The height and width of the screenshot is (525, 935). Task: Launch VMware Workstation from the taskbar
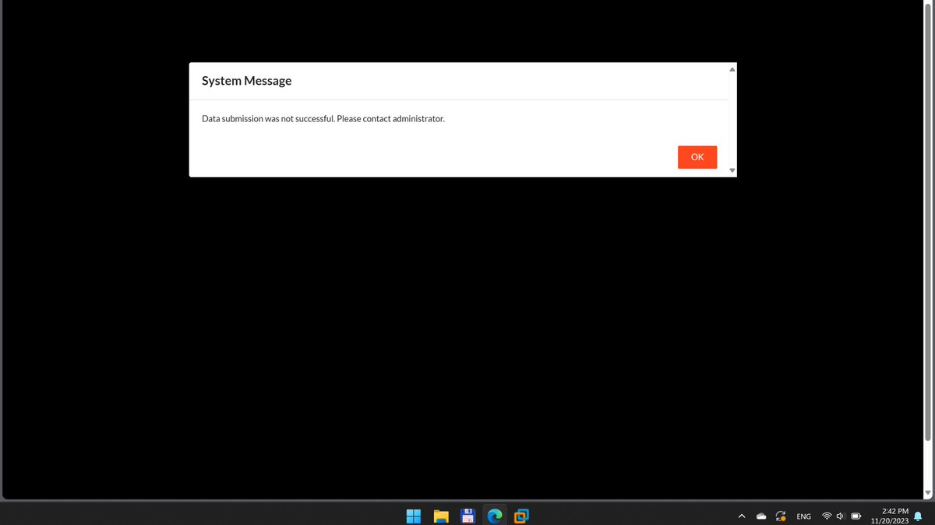pyautogui.click(x=521, y=516)
